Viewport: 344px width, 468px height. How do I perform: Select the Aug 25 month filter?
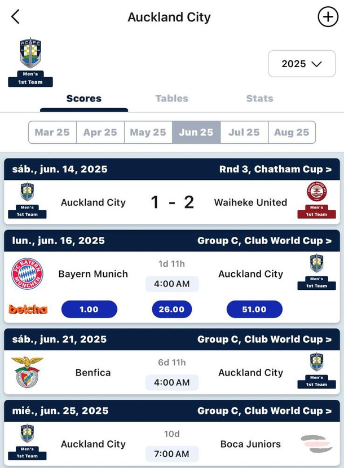[292, 133]
